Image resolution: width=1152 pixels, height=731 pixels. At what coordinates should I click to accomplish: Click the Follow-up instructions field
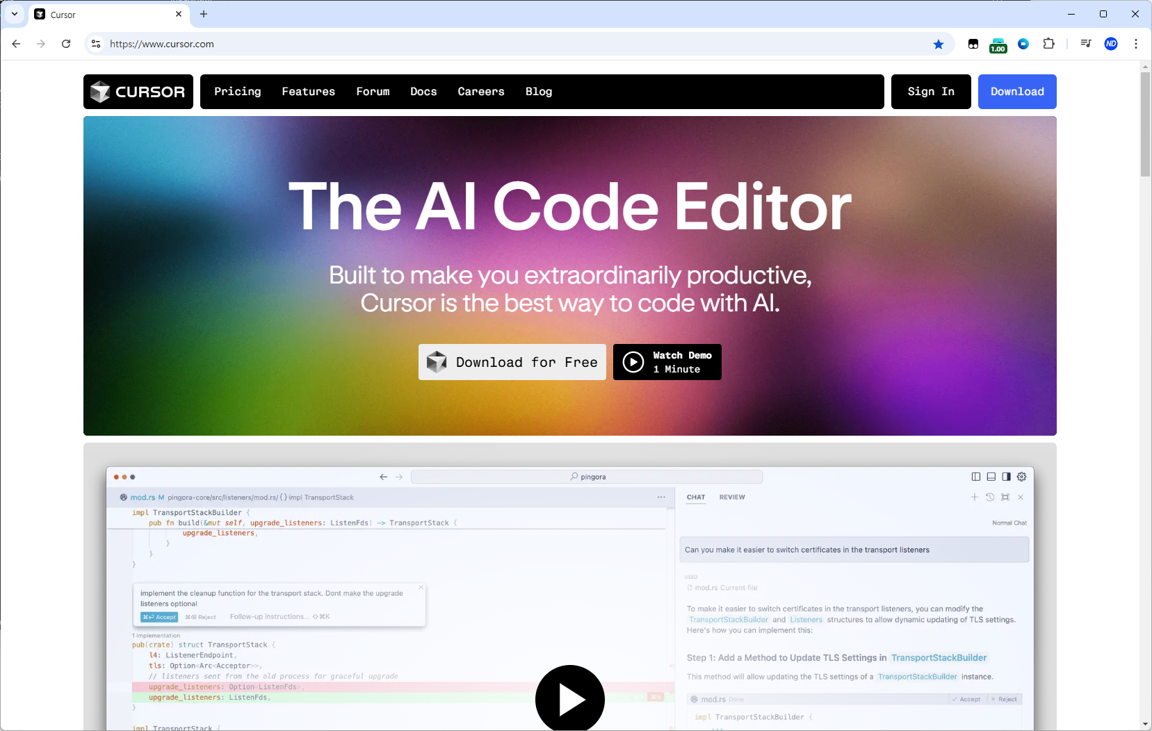(x=279, y=617)
